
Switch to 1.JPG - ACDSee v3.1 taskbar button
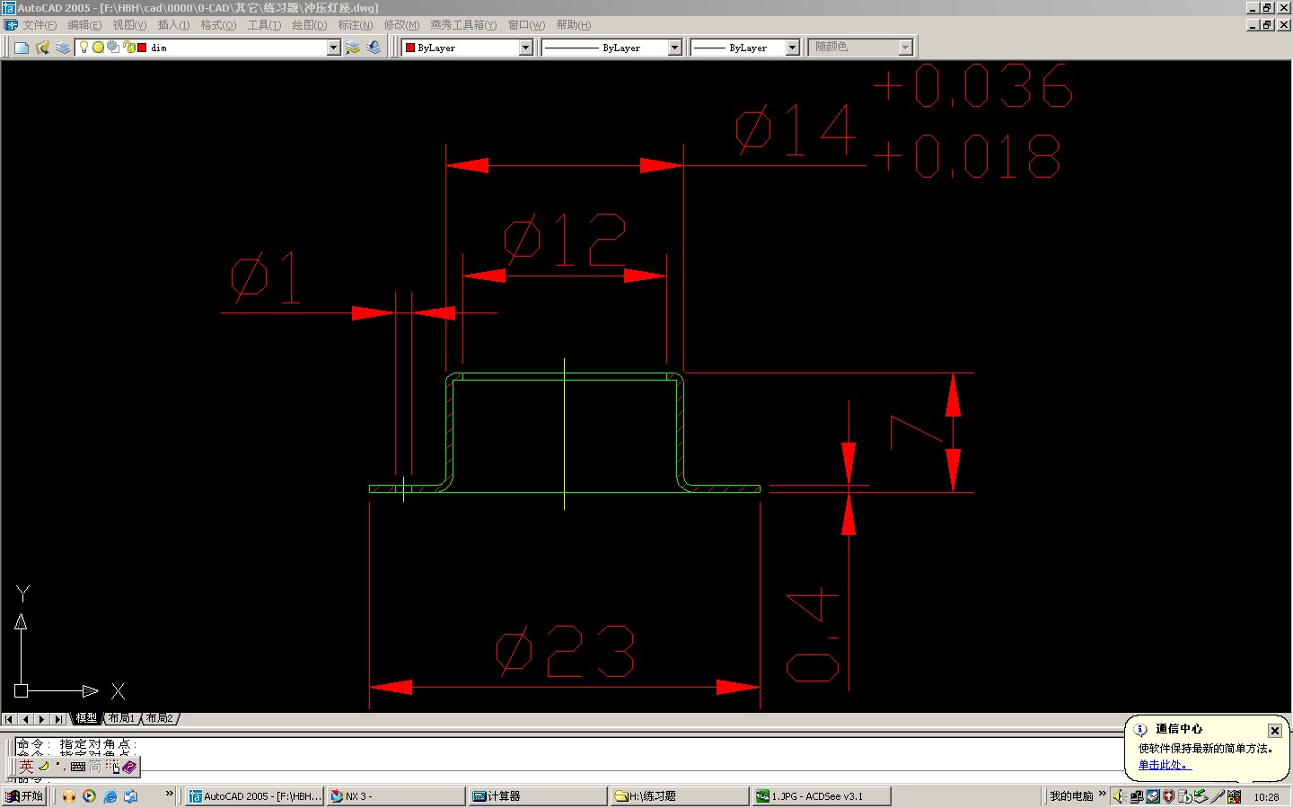pos(822,796)
